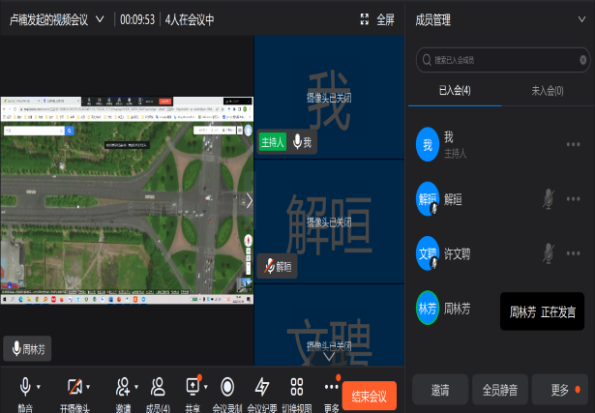Switch to joined members tab
Image resolution: width=595 pixels, height=413 pixels.
[455, 91]
